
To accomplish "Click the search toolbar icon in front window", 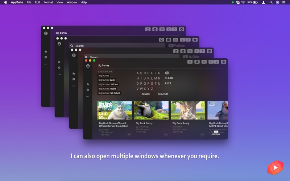I will tap(197, 62).
